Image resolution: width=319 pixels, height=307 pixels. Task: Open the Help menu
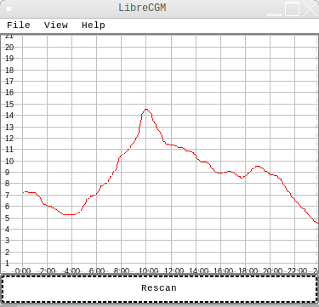pyautogui.click(x=94, y=26)
